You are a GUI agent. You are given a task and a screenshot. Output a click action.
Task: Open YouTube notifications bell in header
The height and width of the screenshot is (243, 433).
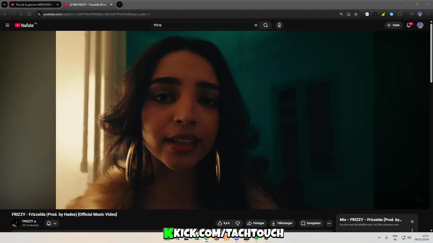click(409, 25)
